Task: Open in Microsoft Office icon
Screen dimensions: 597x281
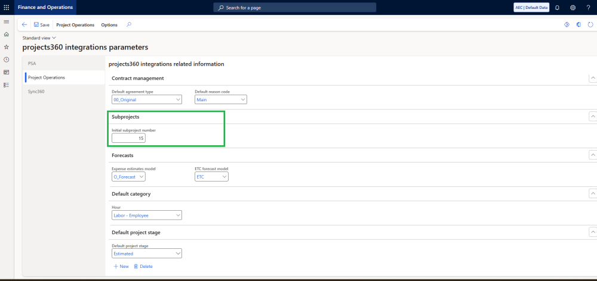Action: tap(578, 24)
